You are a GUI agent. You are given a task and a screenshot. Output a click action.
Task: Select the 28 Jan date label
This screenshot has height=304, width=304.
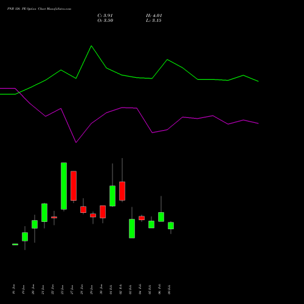(81, 289)
